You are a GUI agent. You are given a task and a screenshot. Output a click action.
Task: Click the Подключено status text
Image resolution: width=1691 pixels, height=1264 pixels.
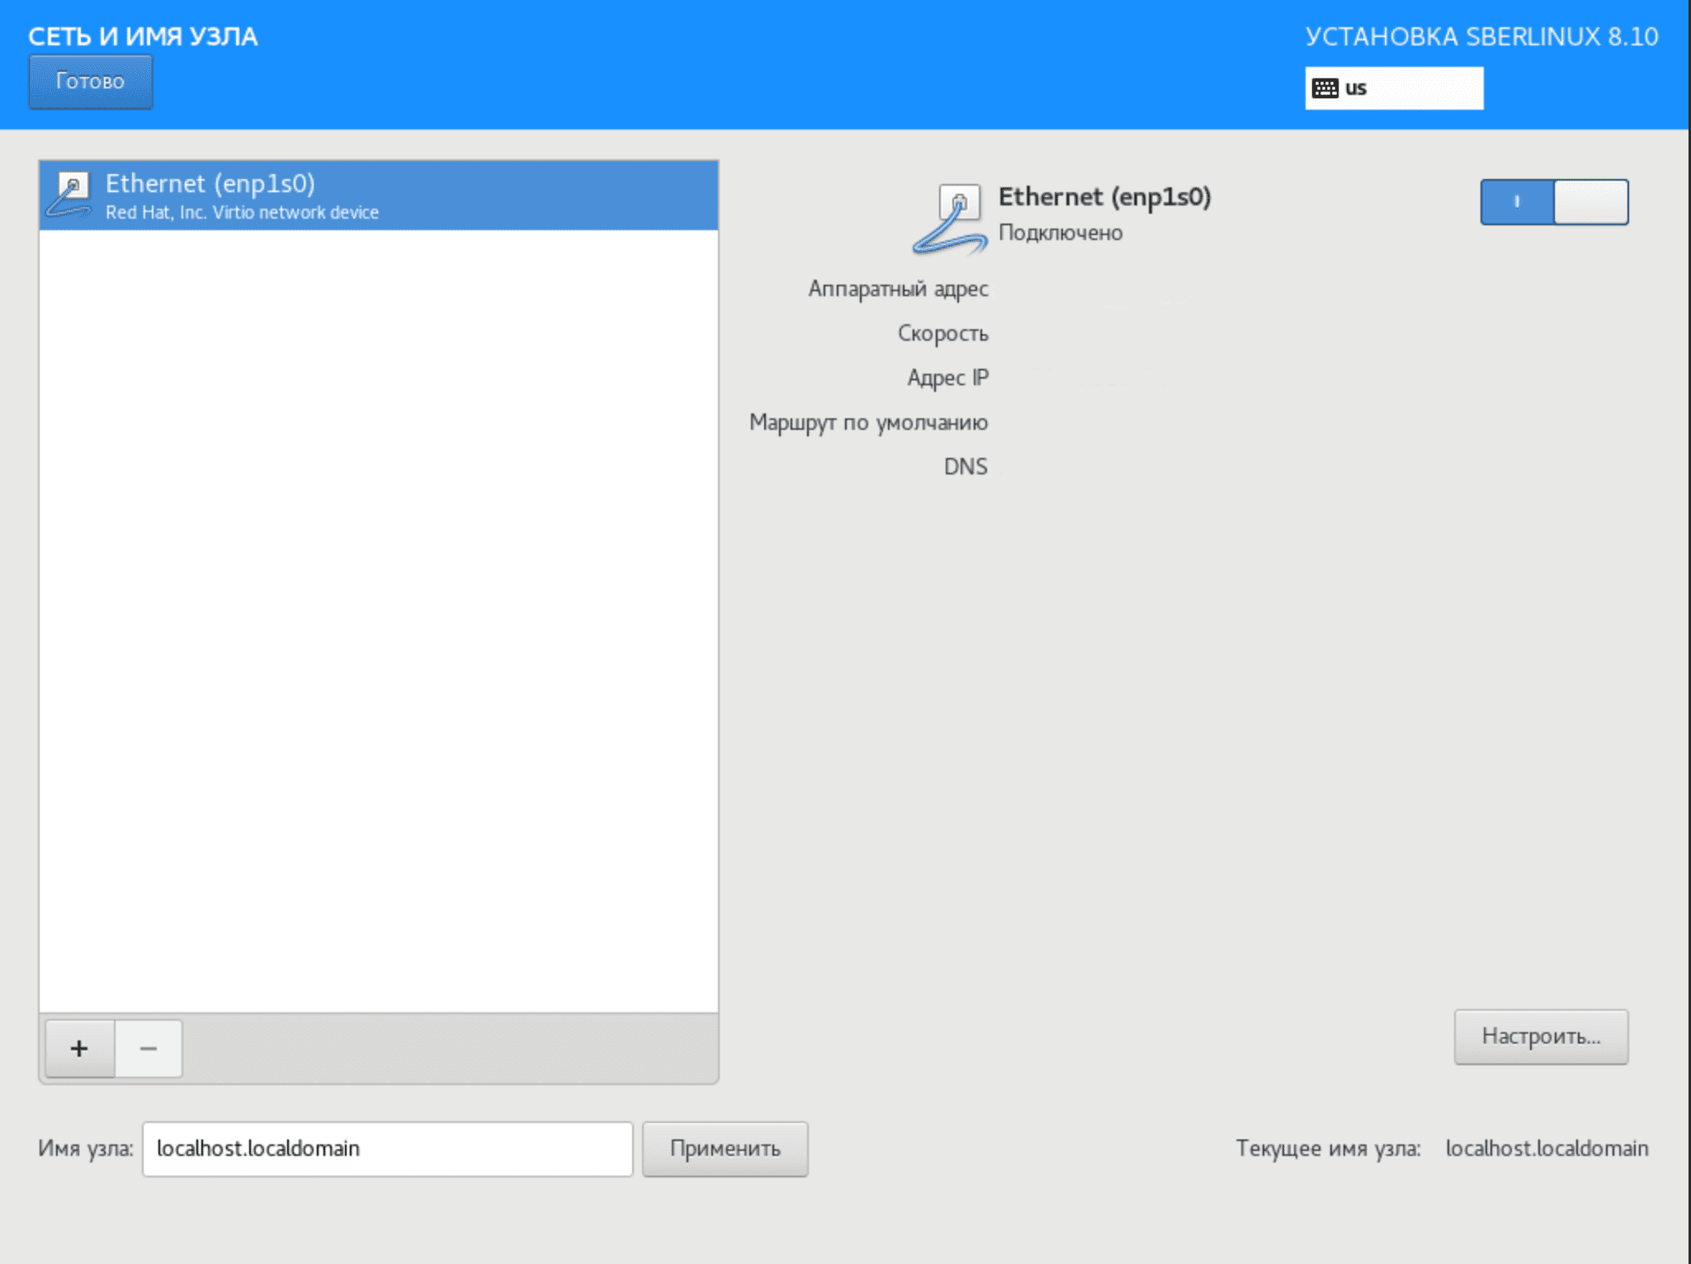point(1060,233)
